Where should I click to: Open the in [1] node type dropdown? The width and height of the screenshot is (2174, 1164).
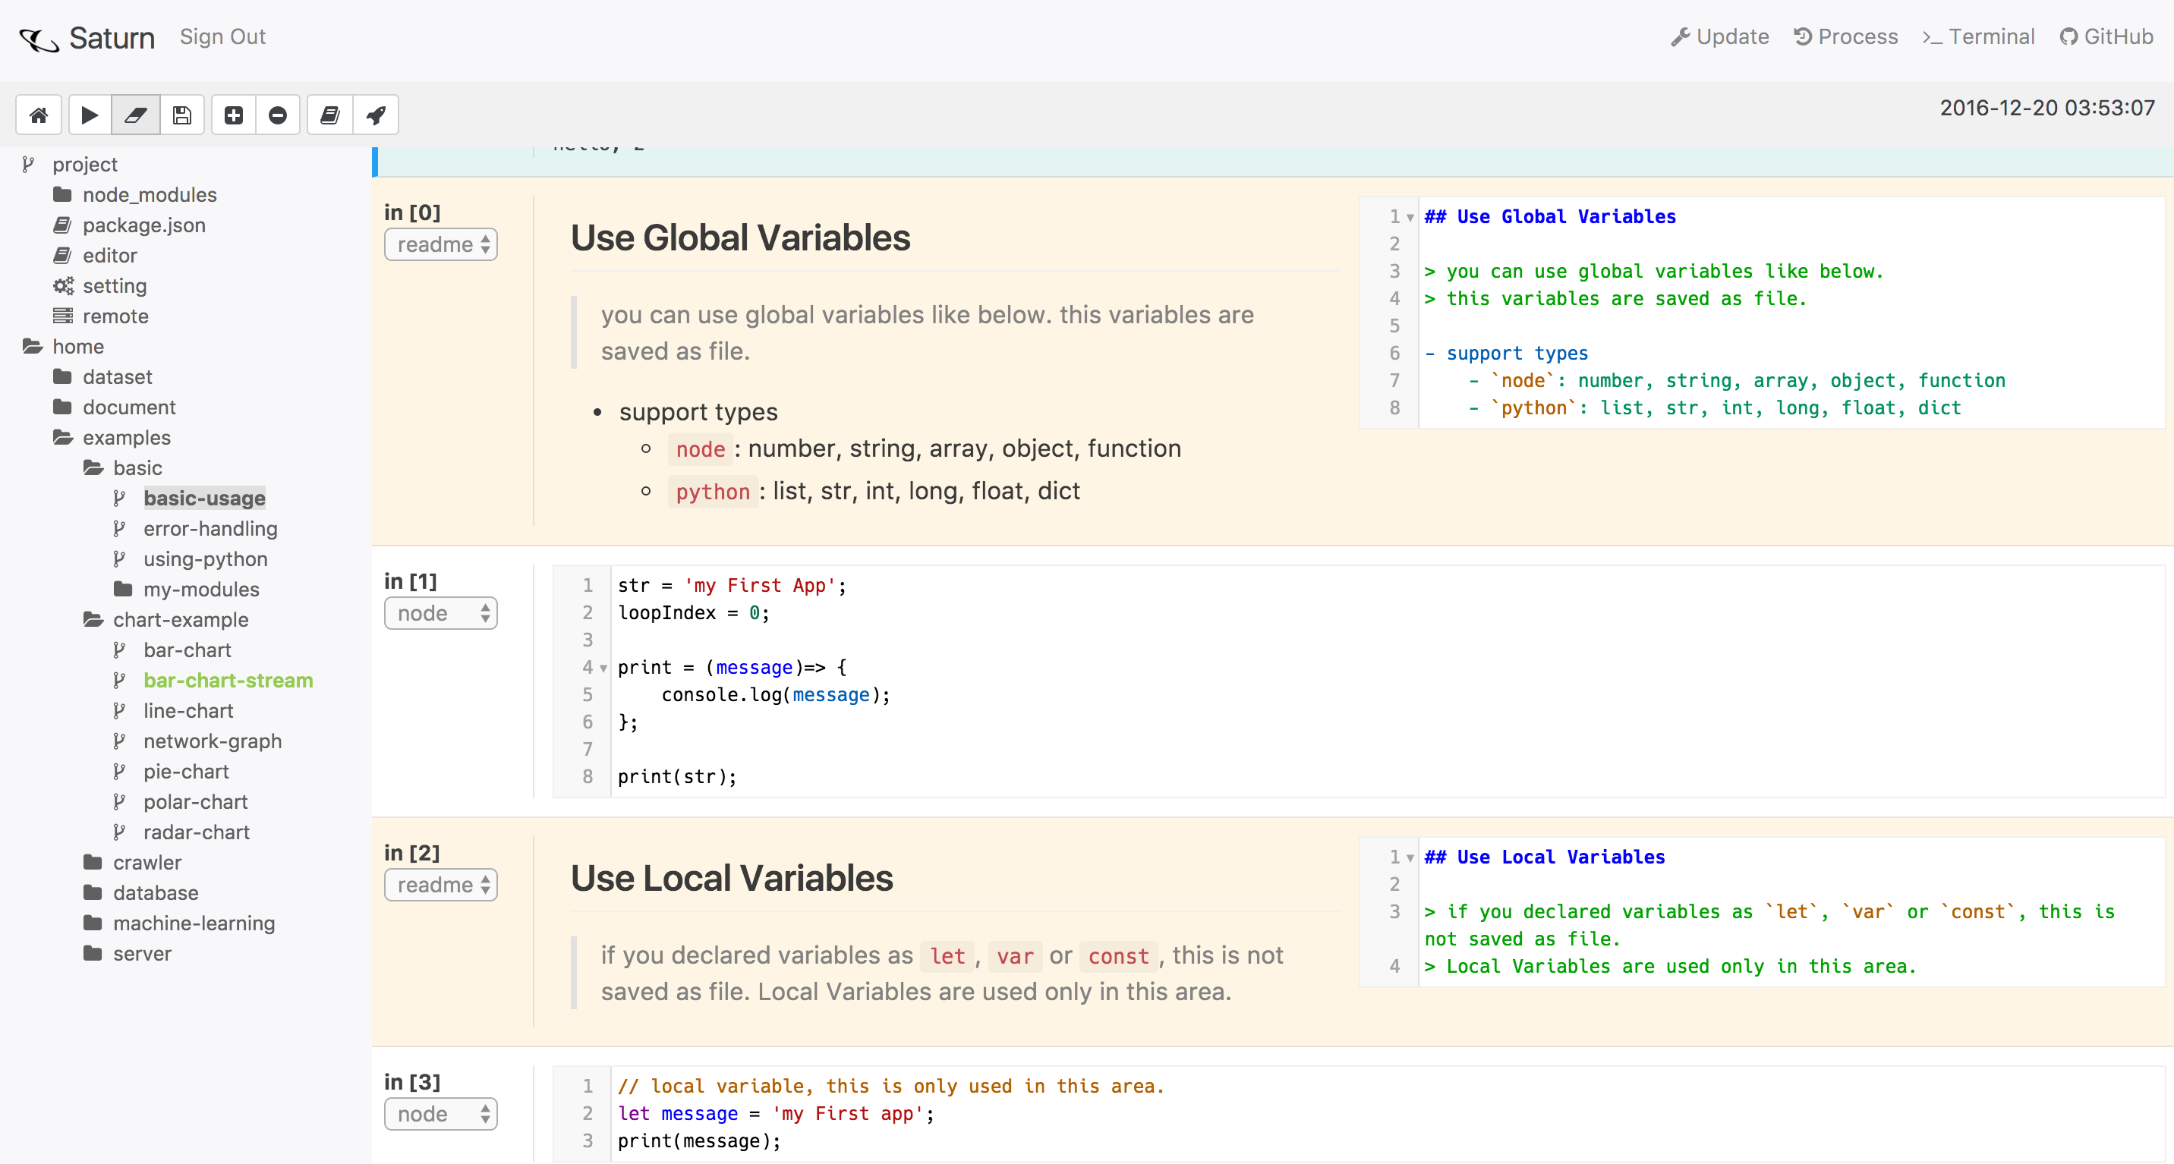440,613
